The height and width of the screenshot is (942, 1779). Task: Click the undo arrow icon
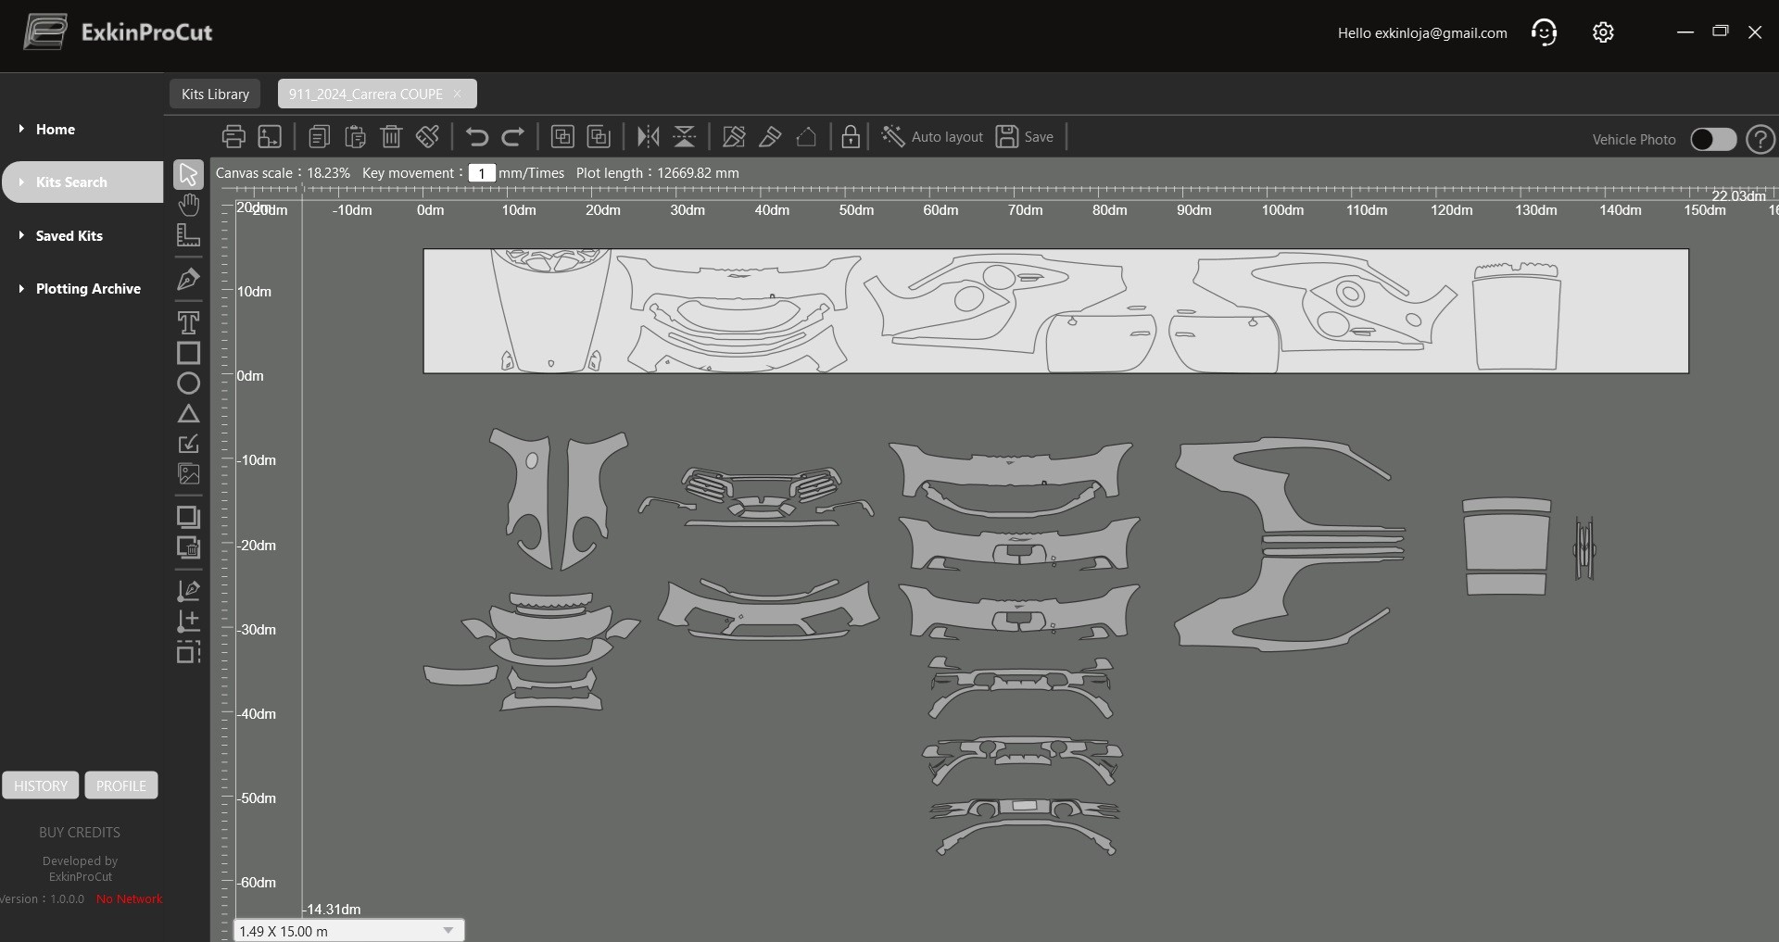tap(476, 137)
